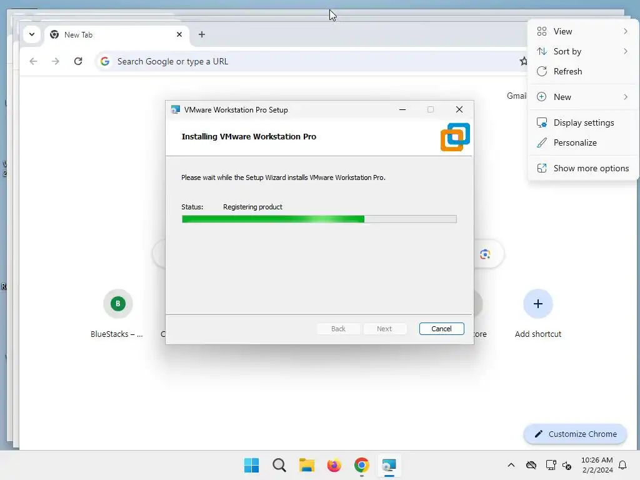The image size is (640, 480).
Task: Expand the New submenu chevron
Action: (626, 97)
